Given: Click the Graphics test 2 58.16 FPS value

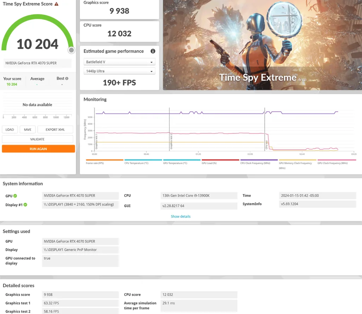Looking at the screenshot, I should point(80,311).
